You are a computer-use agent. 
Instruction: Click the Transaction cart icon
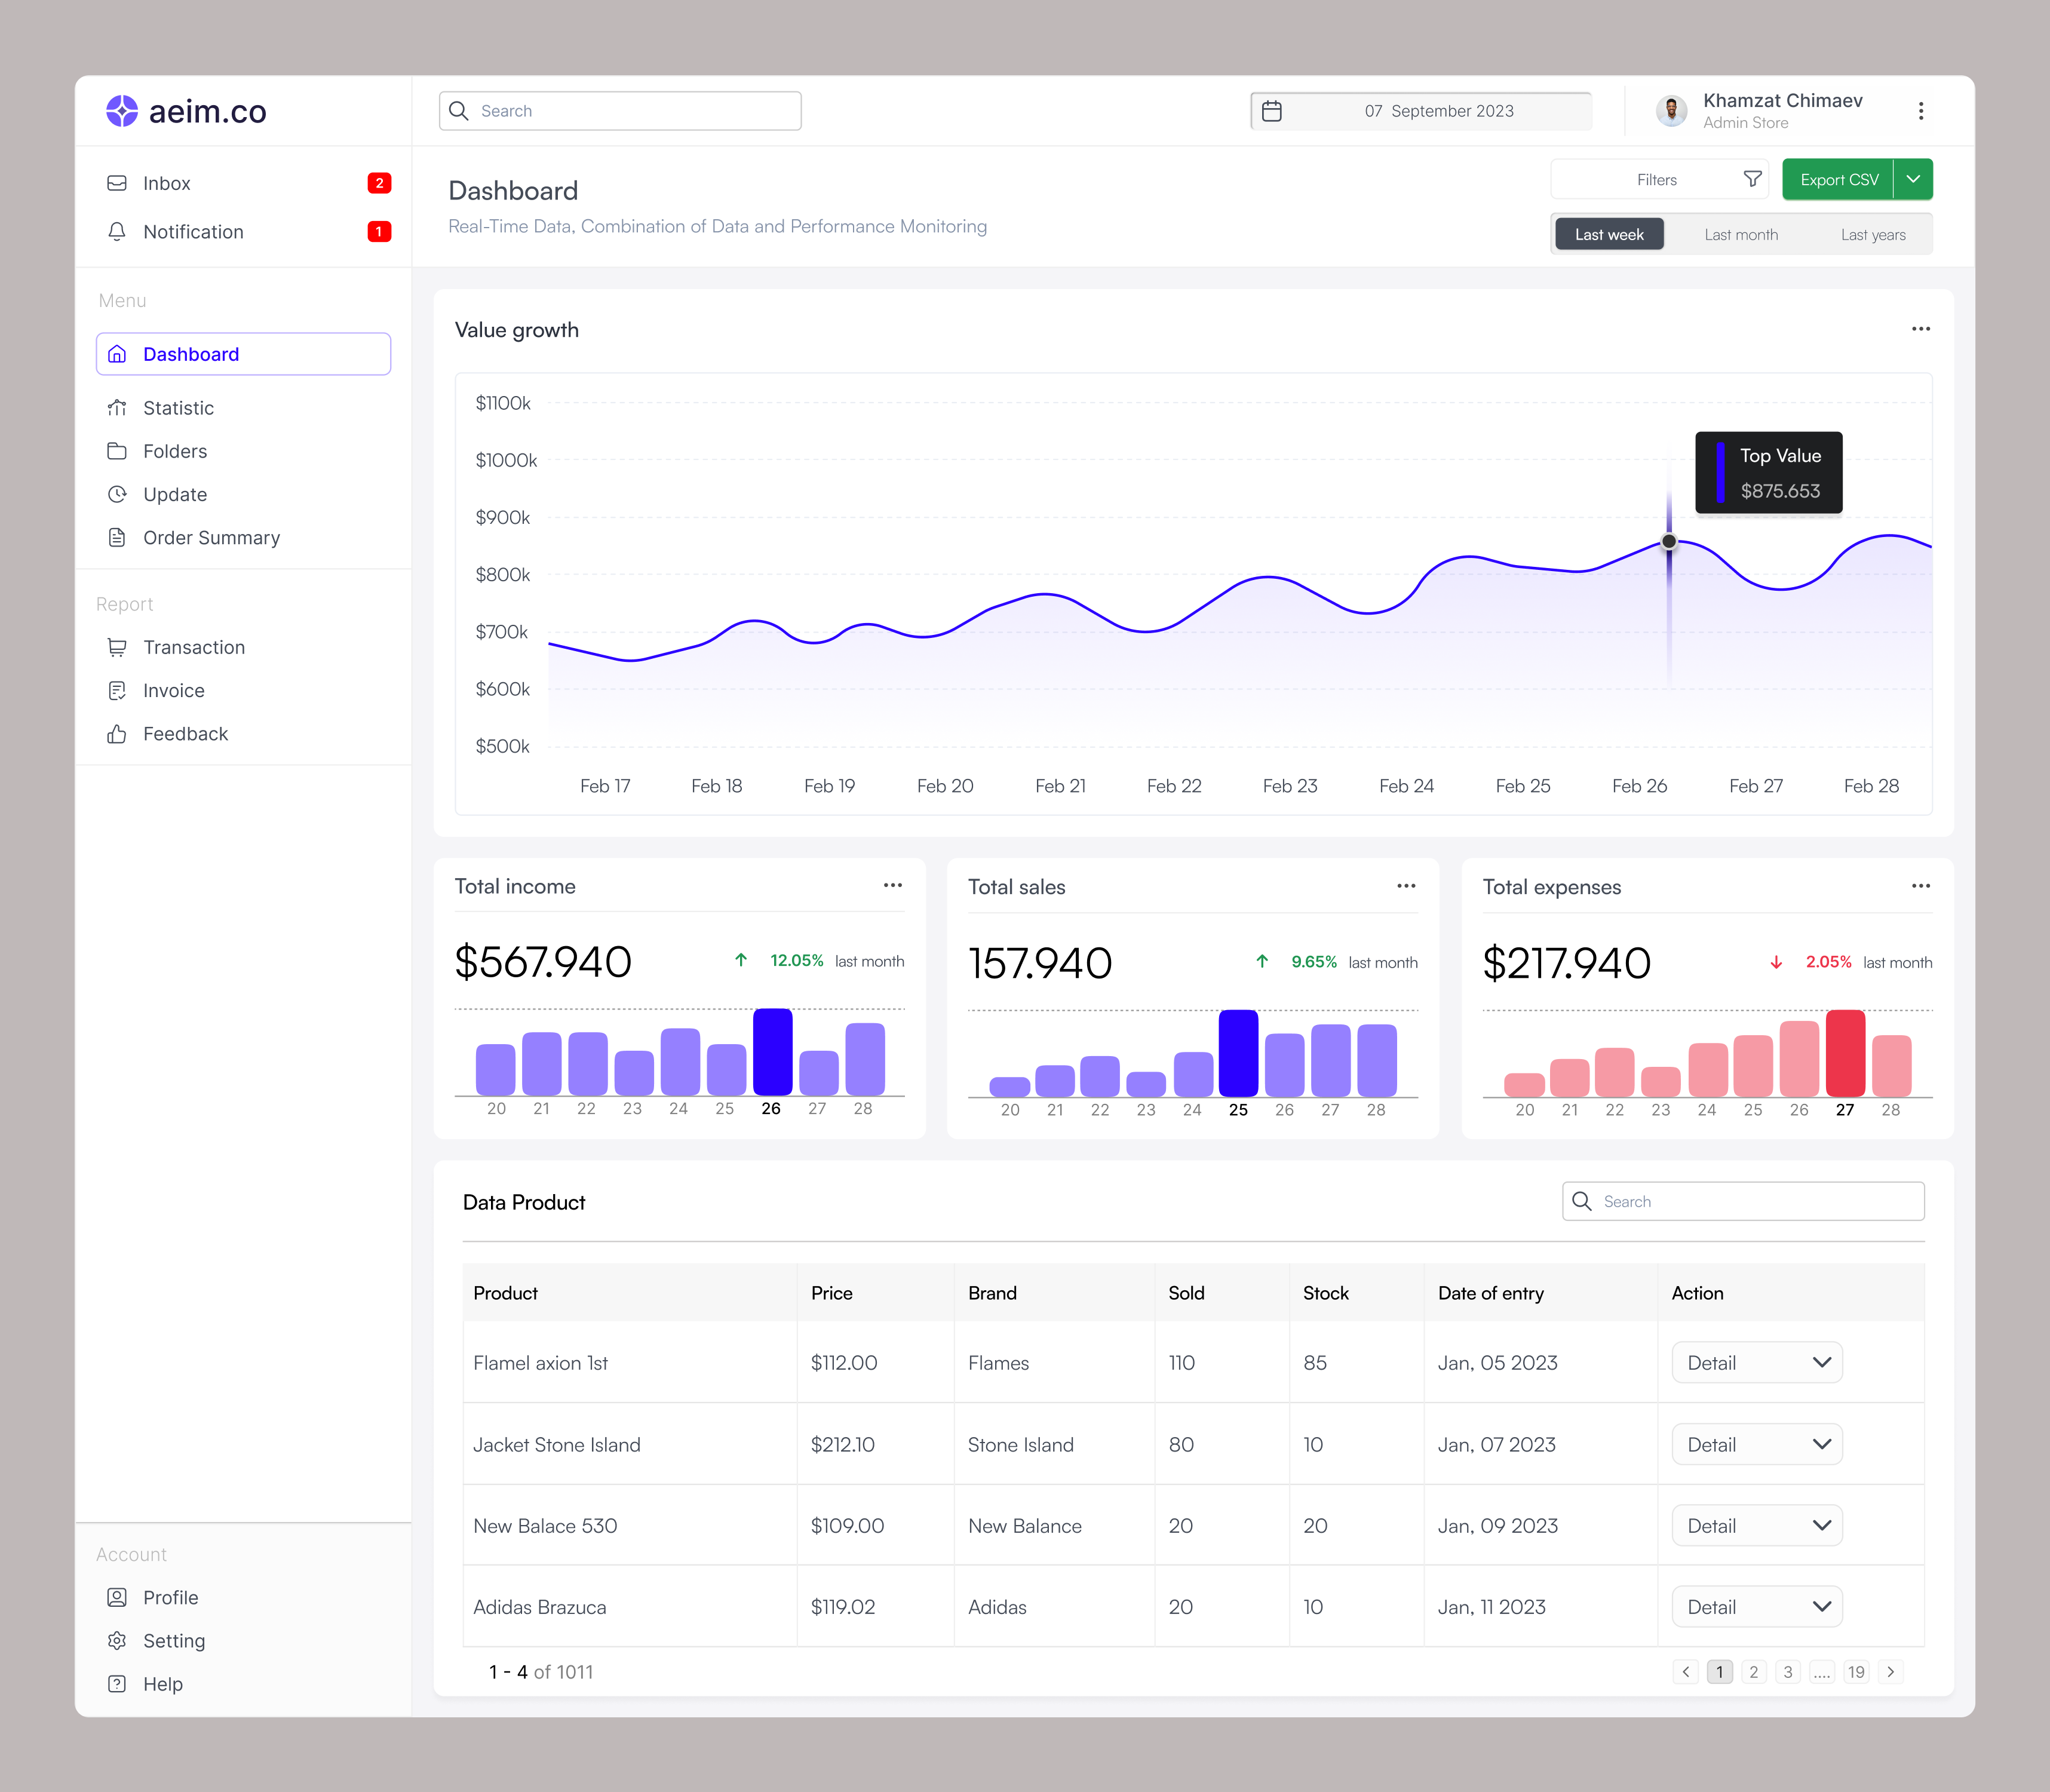click(x=117, y=647)
